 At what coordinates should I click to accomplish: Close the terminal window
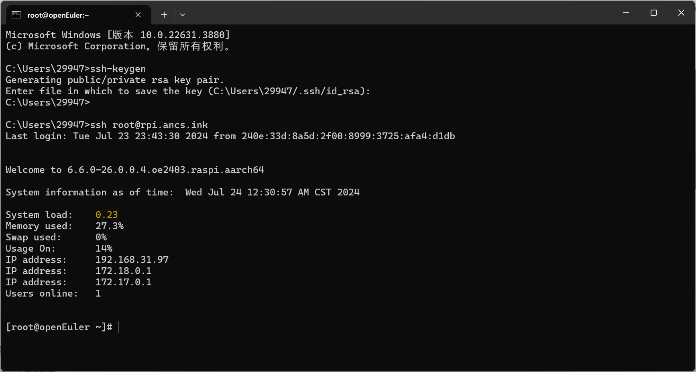[681, 13]
